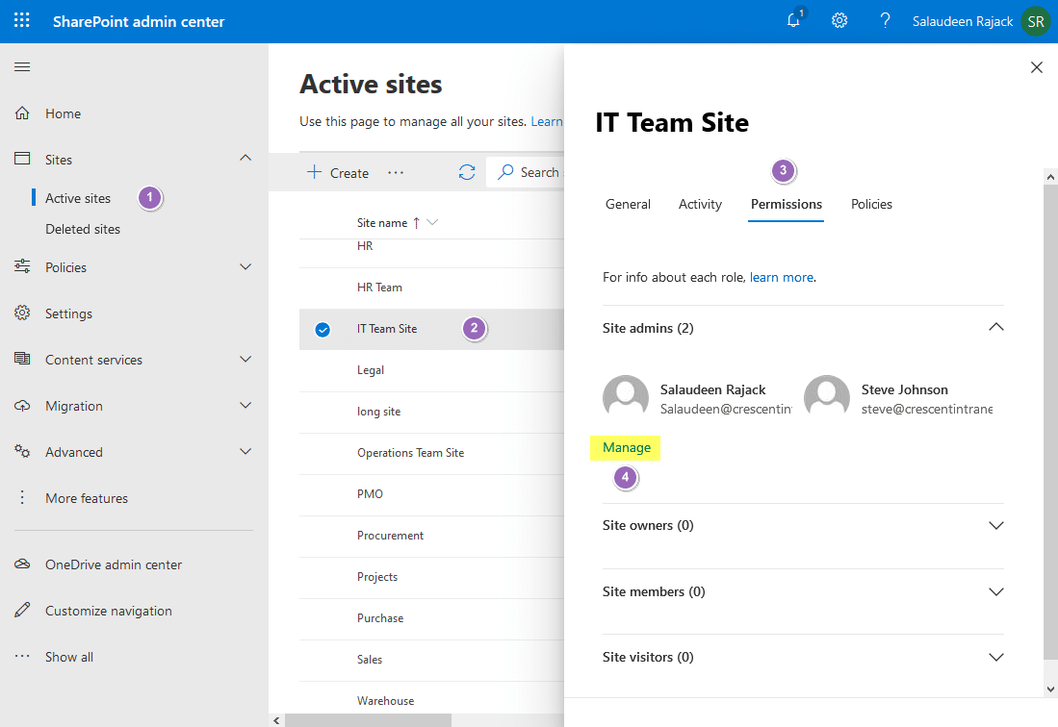The width and height of the screenshot is (1058, 727).
Task: Click the Content services icon
Action: pos(22,359)
